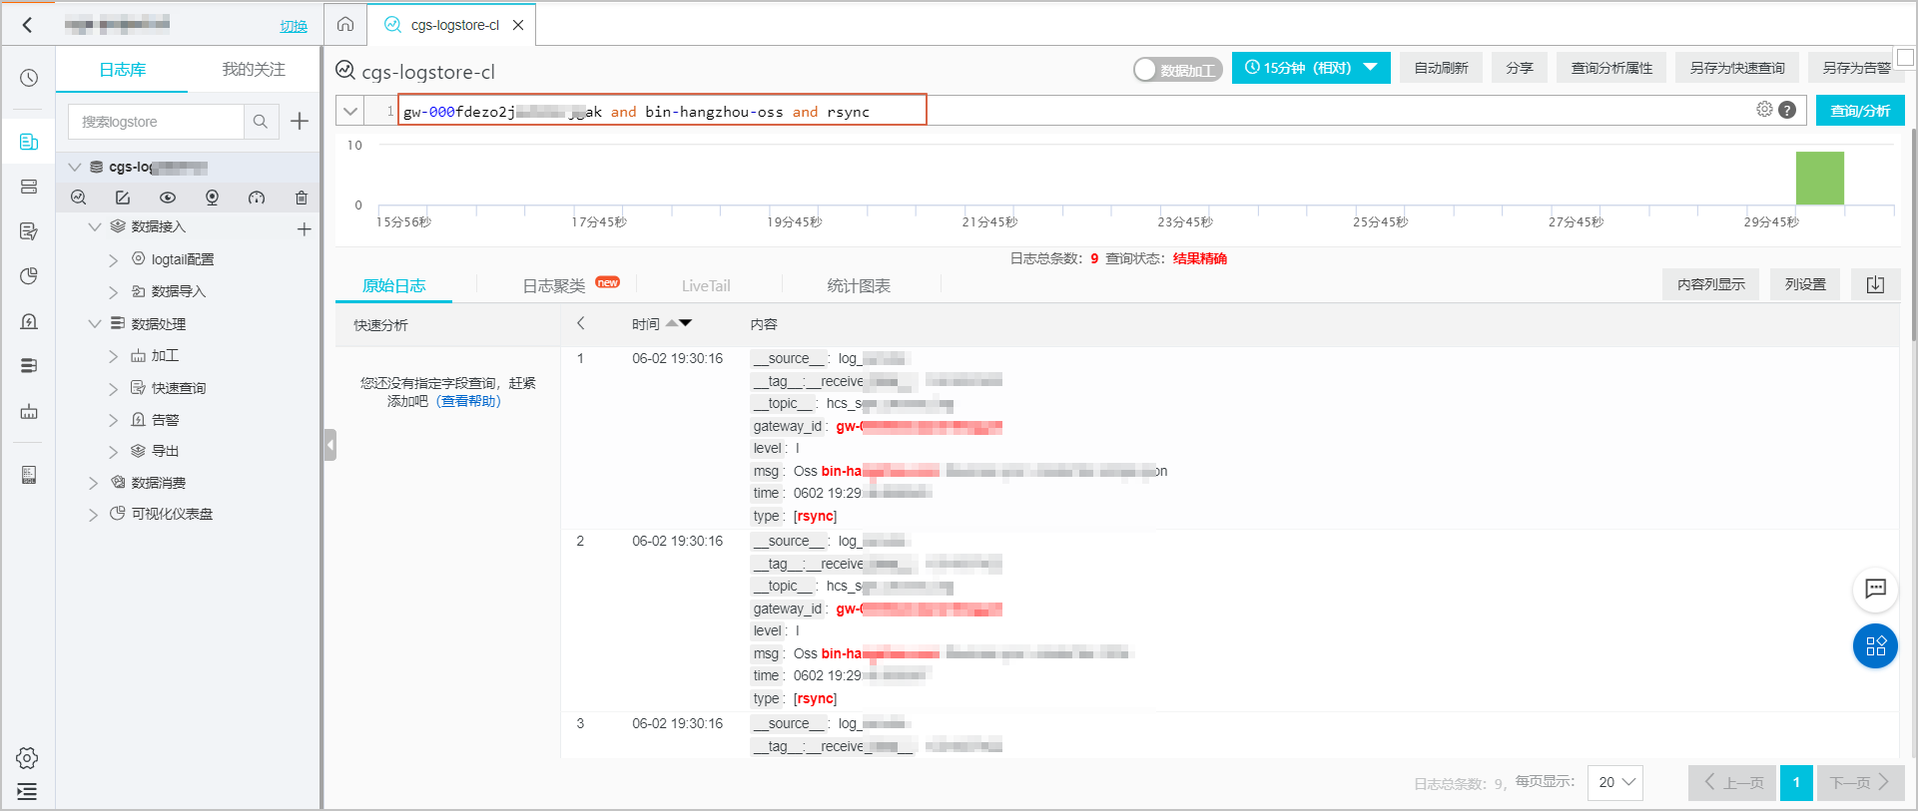Open the chat feedback floating button
This screenshot has height=811, width=1918.
pos(1875,589)
